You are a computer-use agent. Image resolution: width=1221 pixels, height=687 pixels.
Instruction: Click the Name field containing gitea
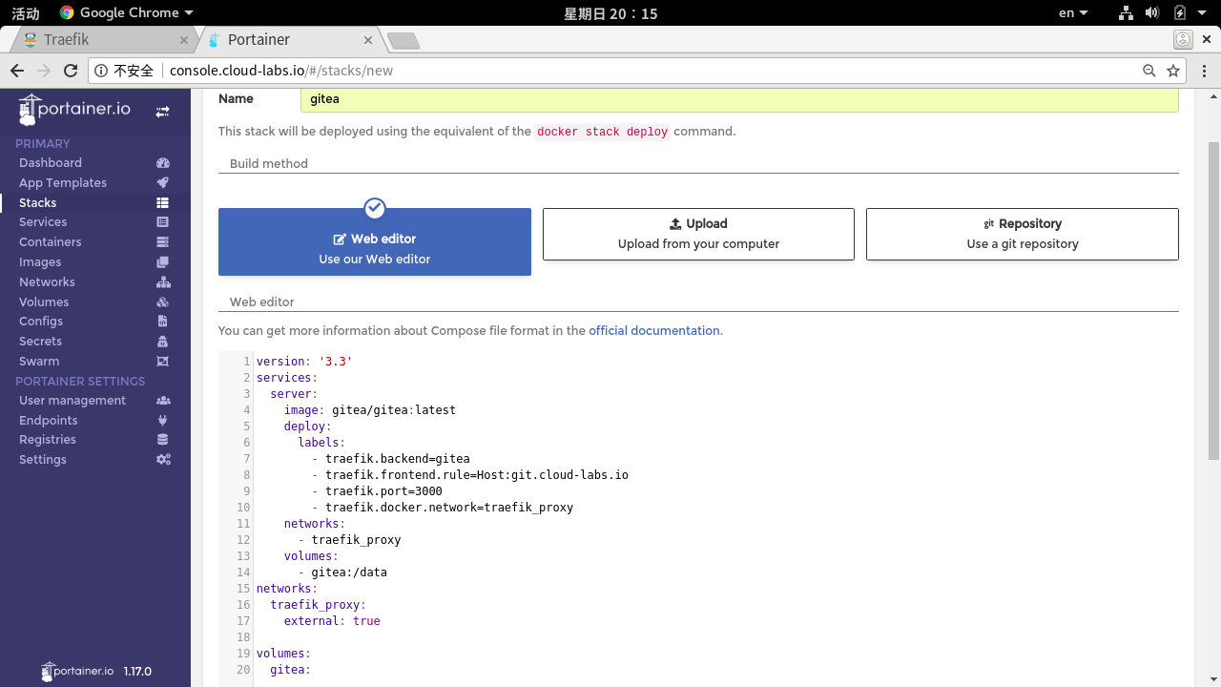[739, 99]
